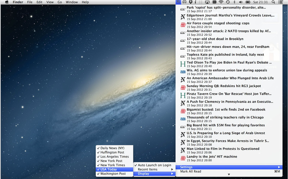Toggle the highlighted USA Today source

tap(114, 169)
